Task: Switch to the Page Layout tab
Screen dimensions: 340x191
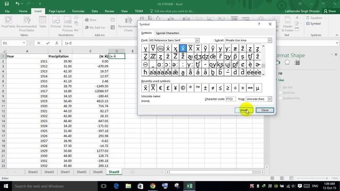Action: 57,11
